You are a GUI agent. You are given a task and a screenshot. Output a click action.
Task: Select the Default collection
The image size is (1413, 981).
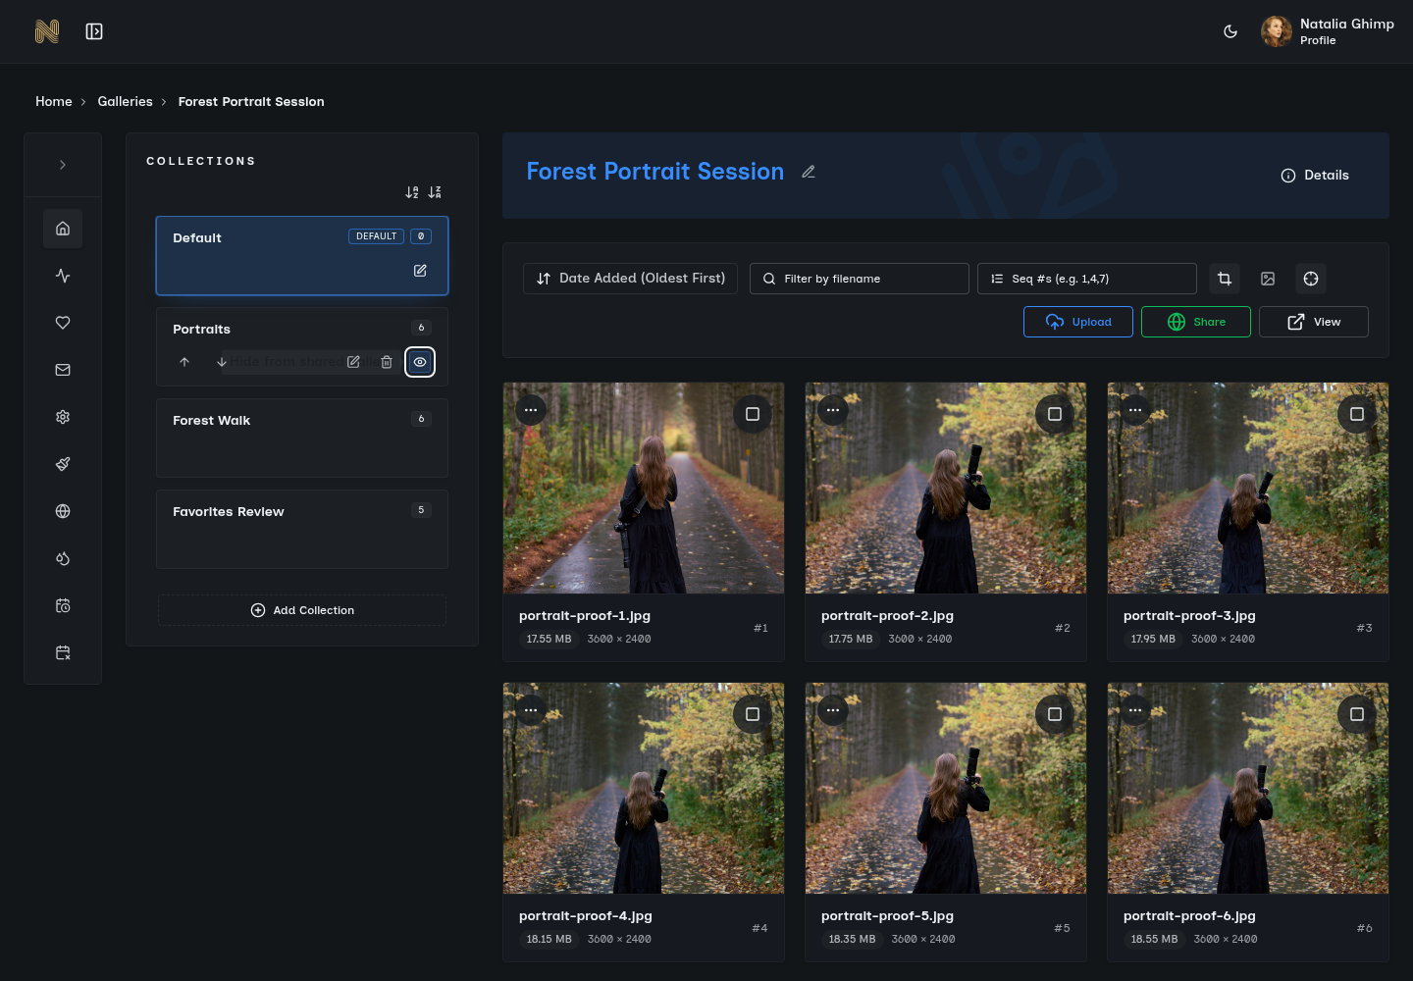pyautogui.click(x=302, y=256)
